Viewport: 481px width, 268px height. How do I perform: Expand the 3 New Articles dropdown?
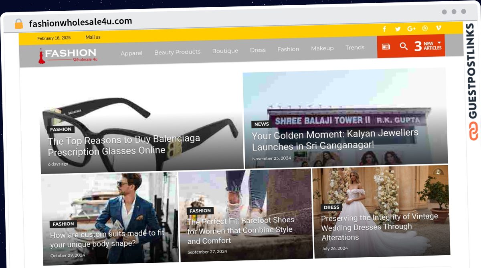coord(428,46)
